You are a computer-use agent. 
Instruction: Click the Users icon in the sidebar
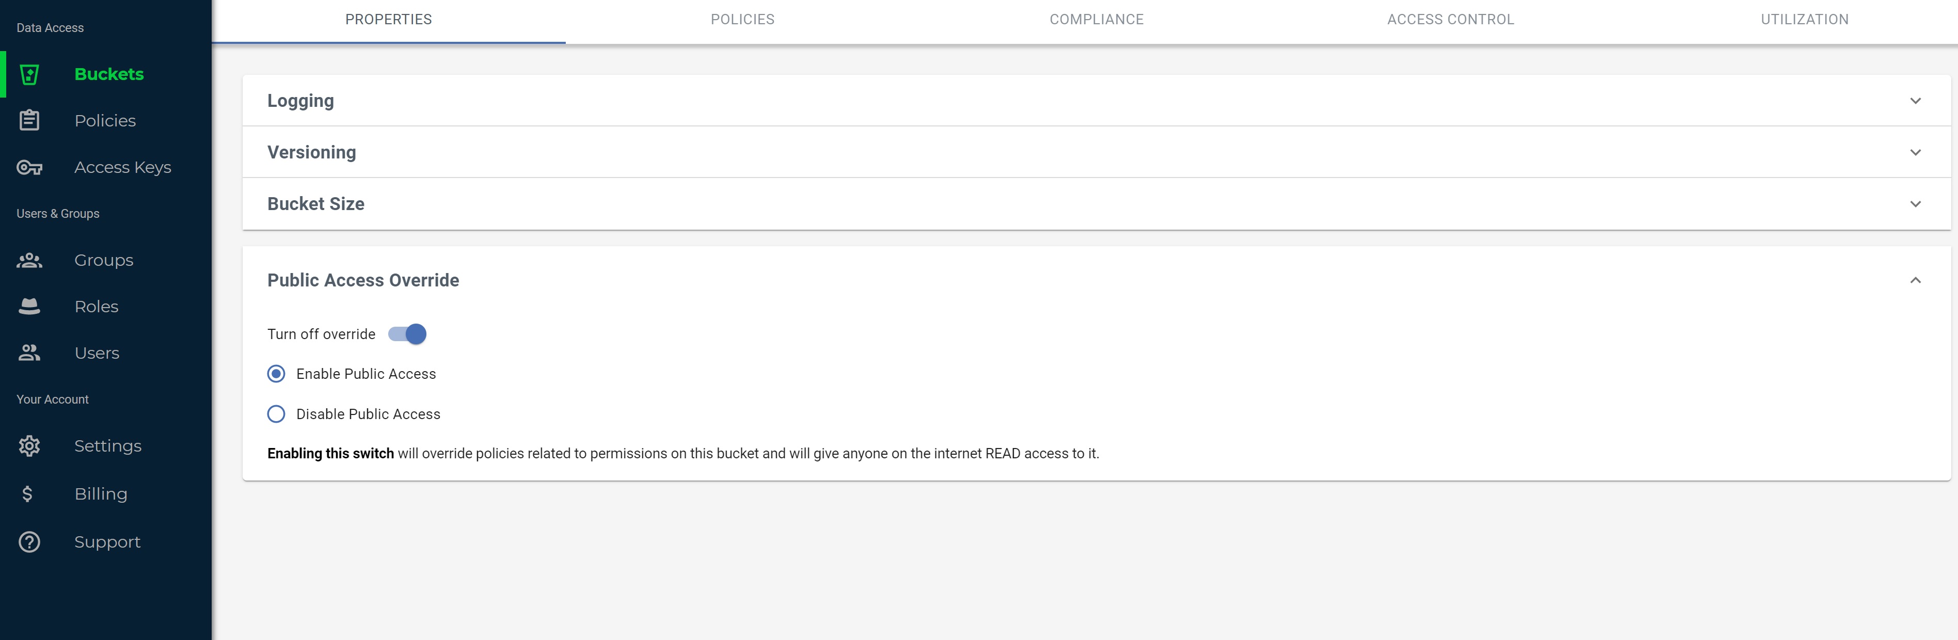29,354
